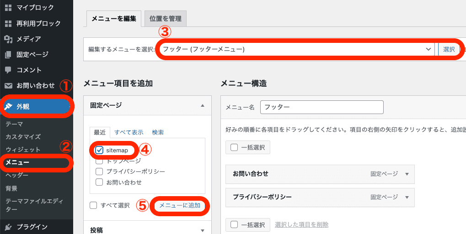466x234 pixels.
Task: Click the メニューに追加 button
Action: point(180,205)
